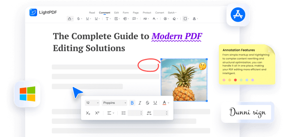The image size is (286, 137).
Task: Select the circled pencil drawing tool
Action: (165, 19)
